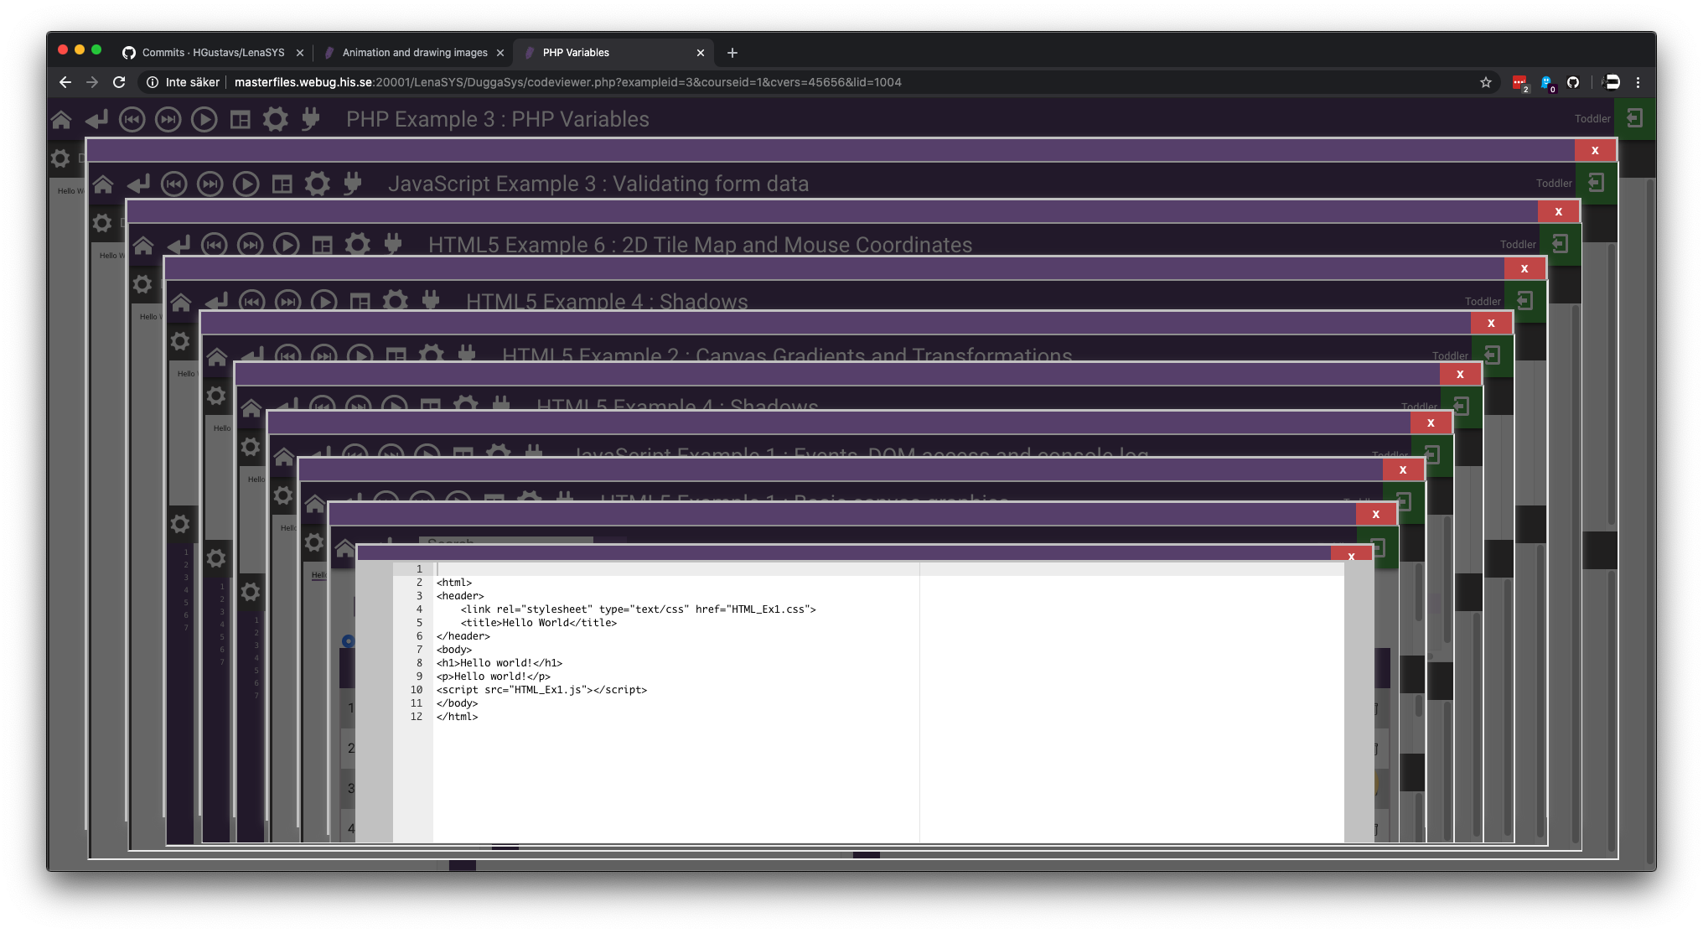
Task: Bookmark this page with the star icon
Action: click(x=1486, y=82)
